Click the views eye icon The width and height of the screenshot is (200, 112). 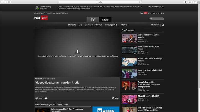(37, 98)
